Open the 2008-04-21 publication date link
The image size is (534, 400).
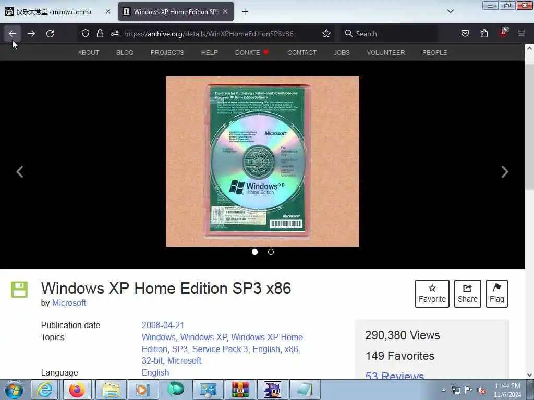(x=163, y=325)
